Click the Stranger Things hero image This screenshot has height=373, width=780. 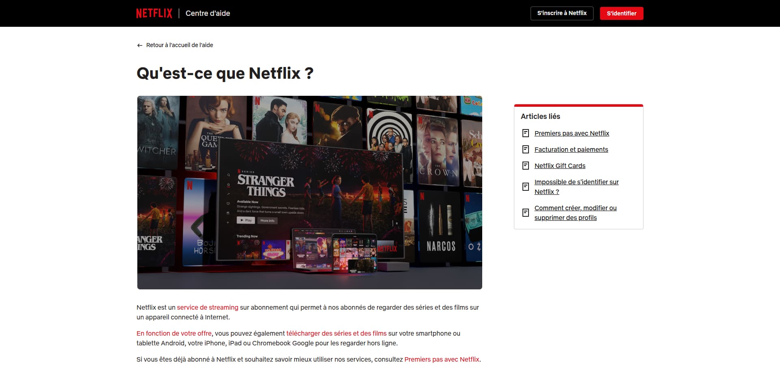310,192
